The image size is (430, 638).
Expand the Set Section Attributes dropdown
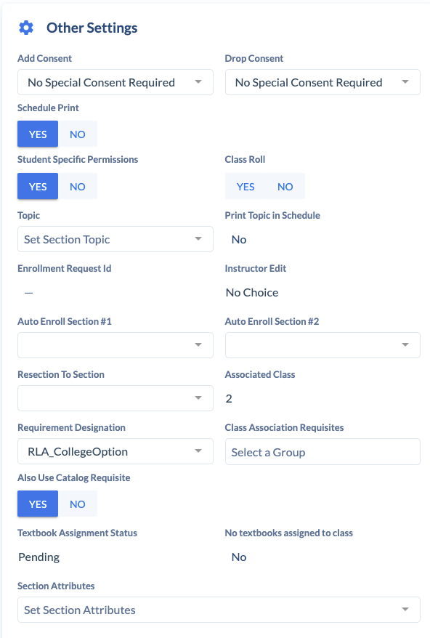pyautogui.click(x=219, y=610)
